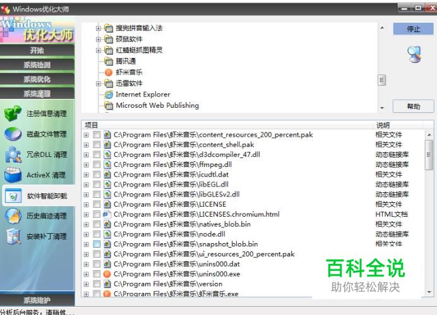Expand the unins000.exe row
Screen dimensions: 437x315
(x=86, y=275)
